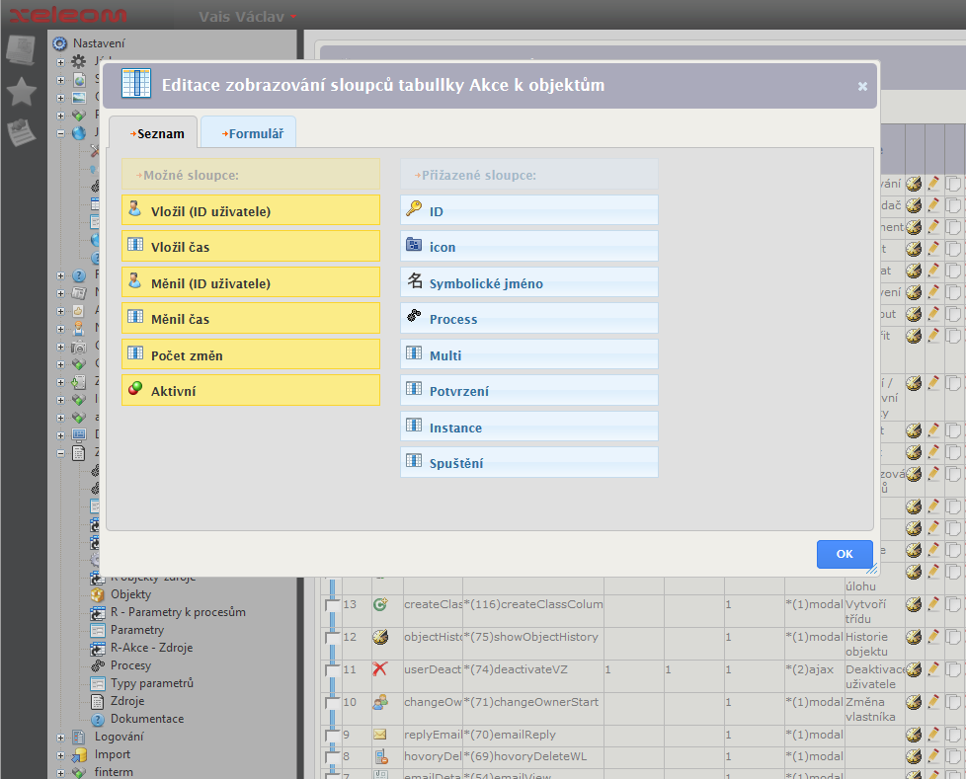966x779 pixels.
Task: Click the gears icon next to Process
Action: [x=414, y=318]
